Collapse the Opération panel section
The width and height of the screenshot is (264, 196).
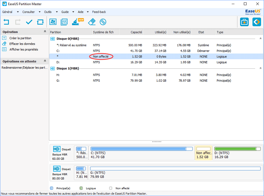click(45, 31)
